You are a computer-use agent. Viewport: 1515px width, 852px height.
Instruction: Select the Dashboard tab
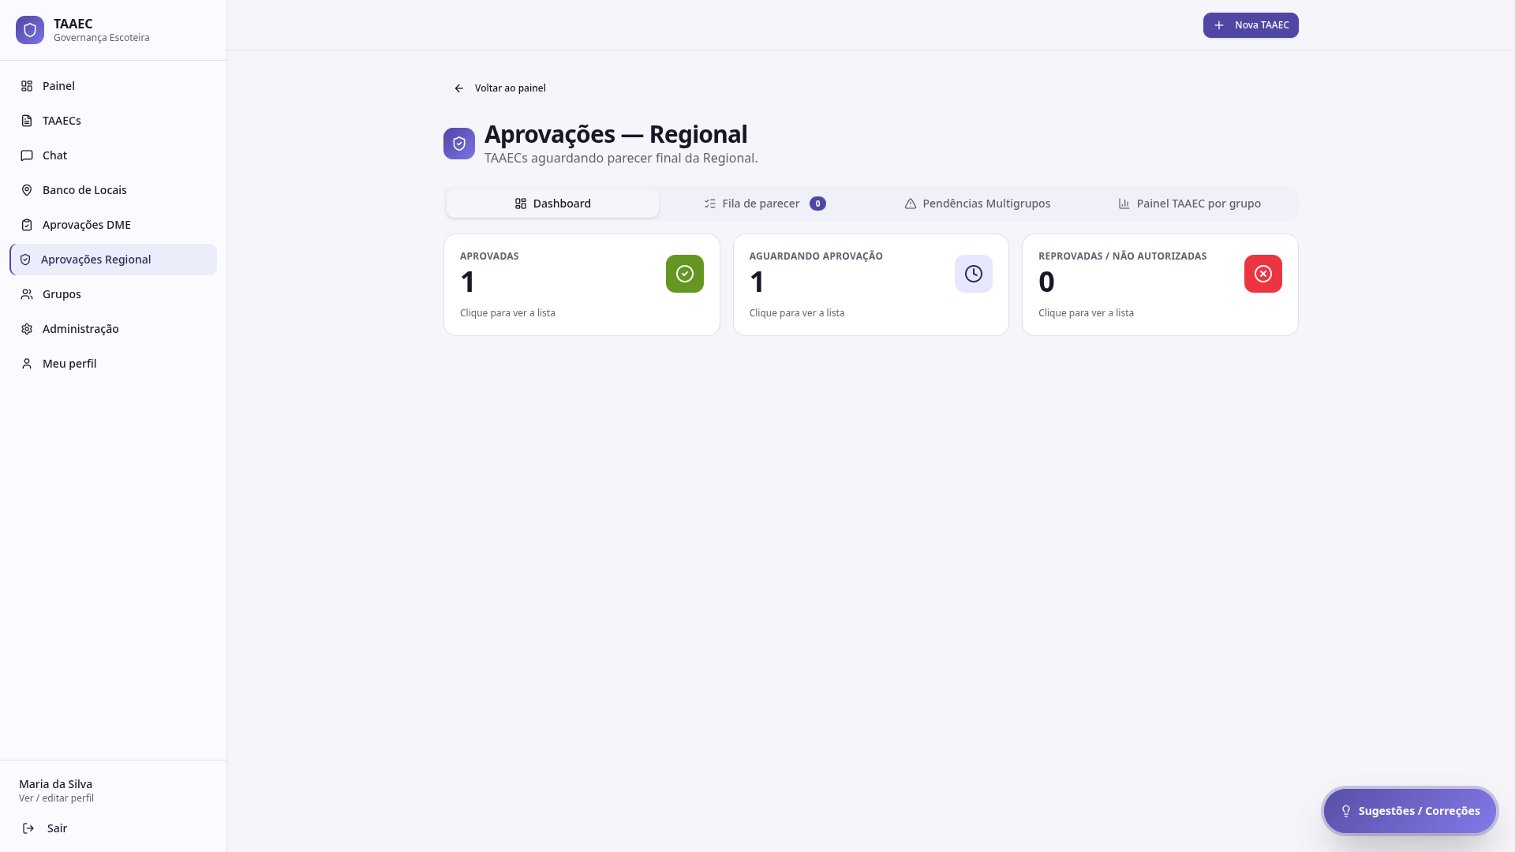(552, 204)
